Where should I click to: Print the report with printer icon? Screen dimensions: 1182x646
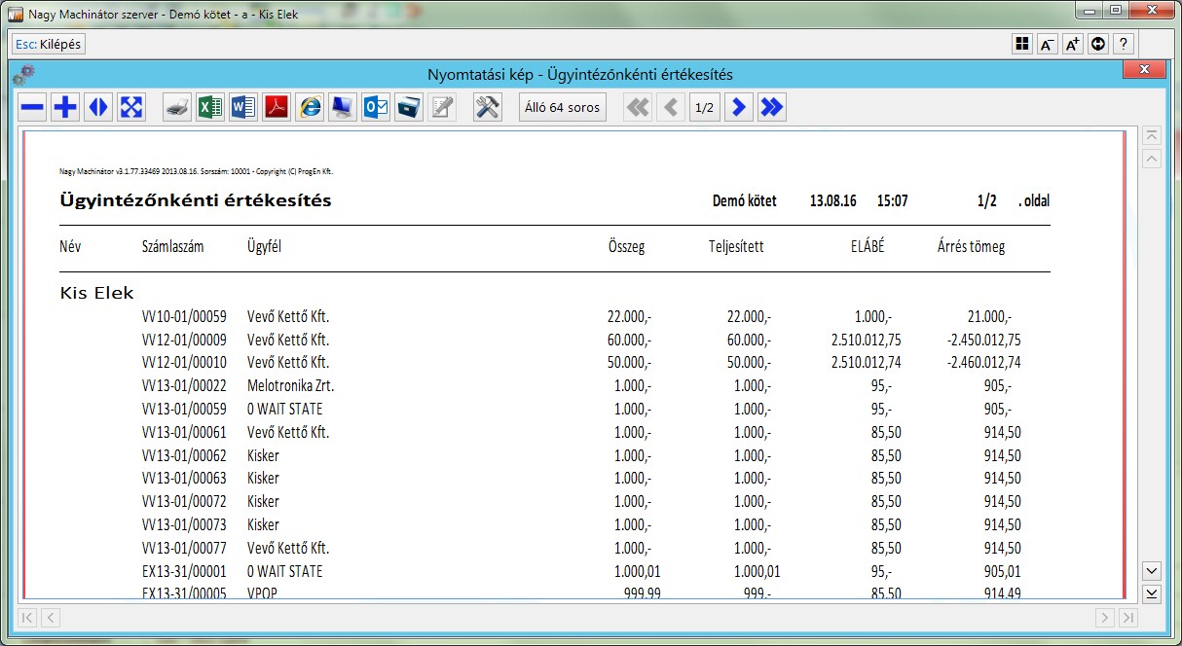176,108
